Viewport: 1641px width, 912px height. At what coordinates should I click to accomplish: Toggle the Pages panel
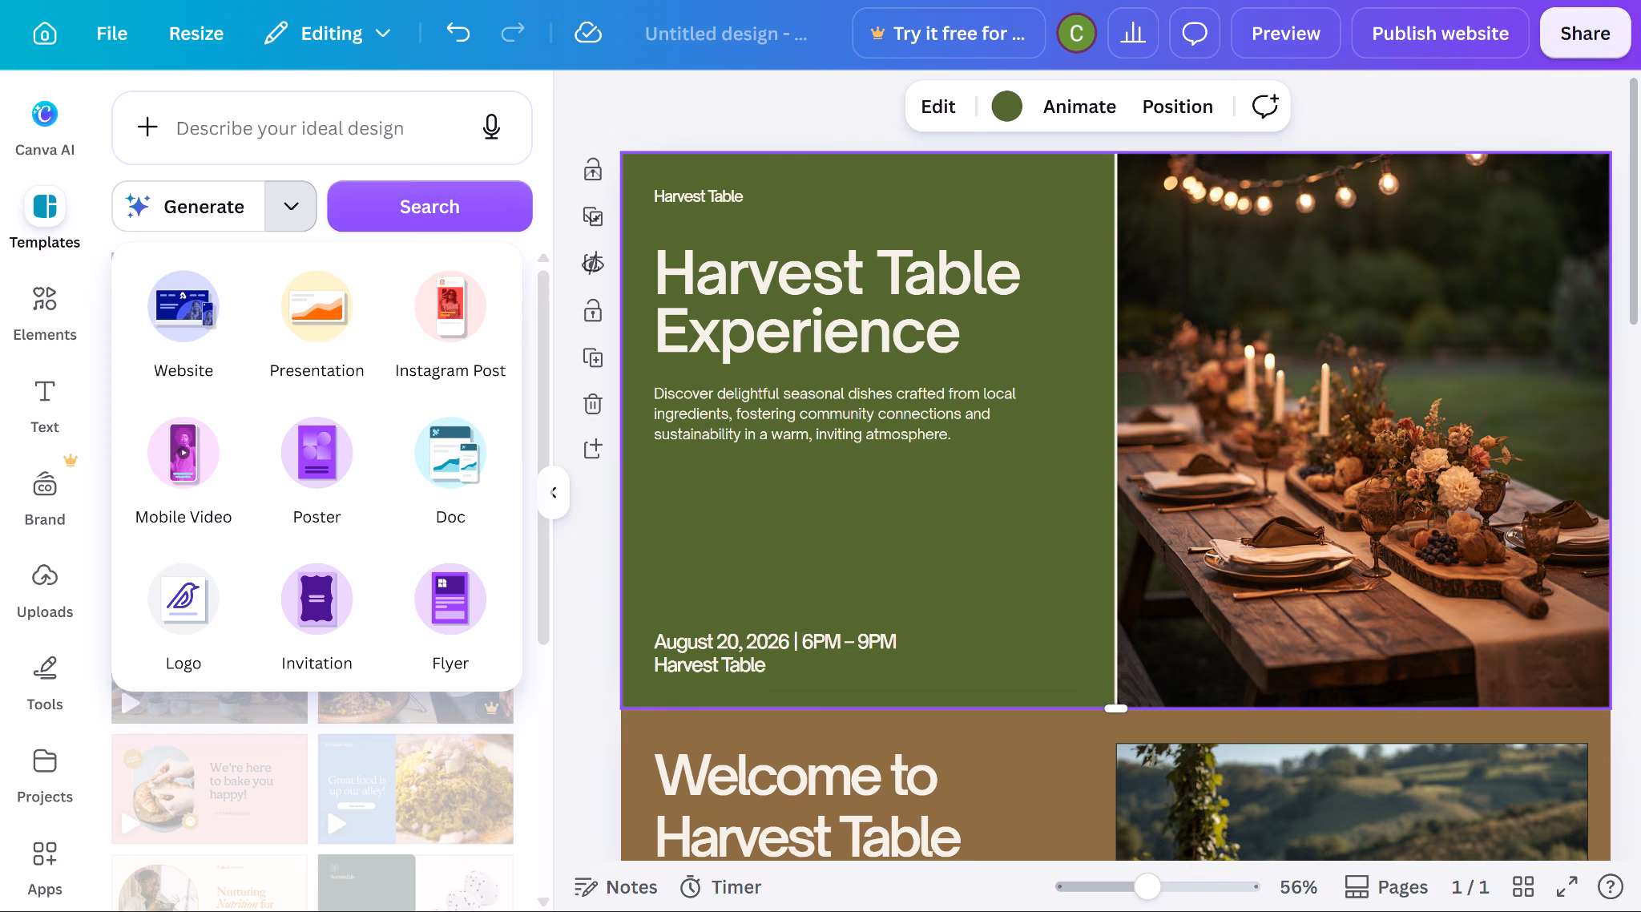[1386, 886]
